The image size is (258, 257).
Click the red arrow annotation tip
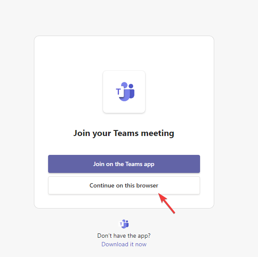(159, 194)
